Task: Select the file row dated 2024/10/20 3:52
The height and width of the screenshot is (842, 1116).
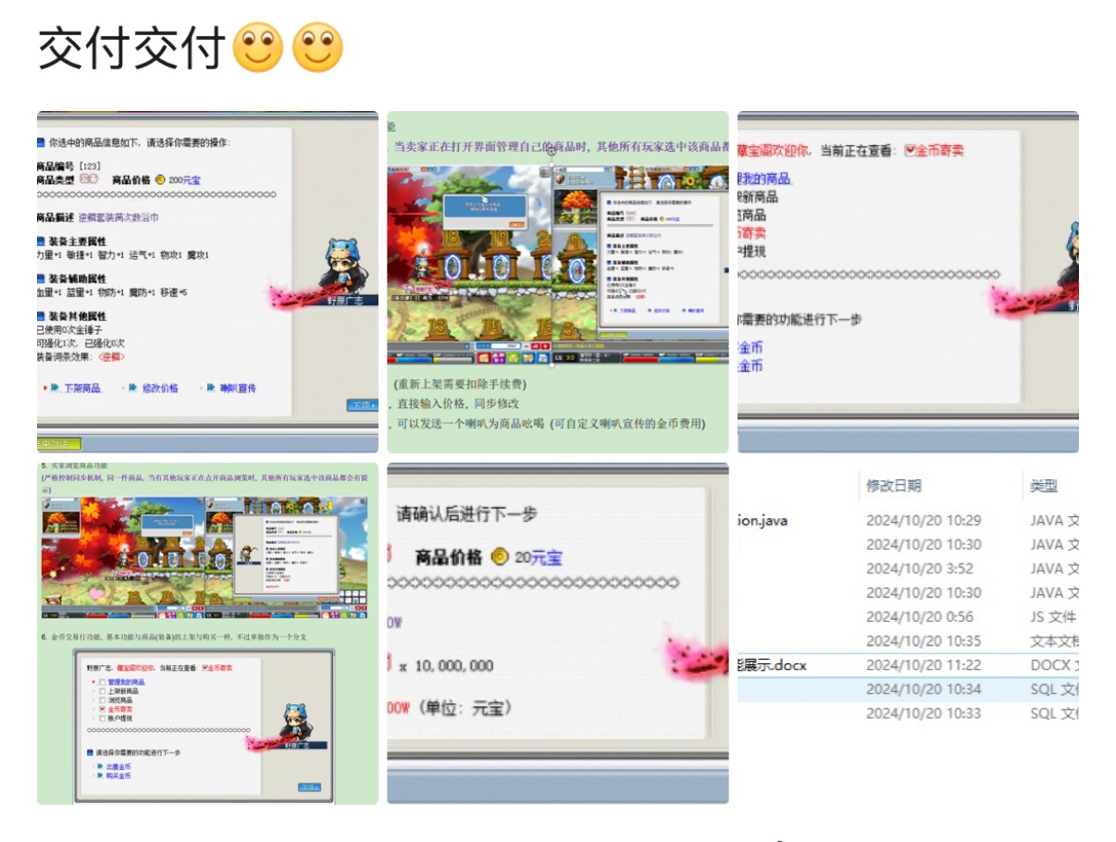Action: (908, 568)
